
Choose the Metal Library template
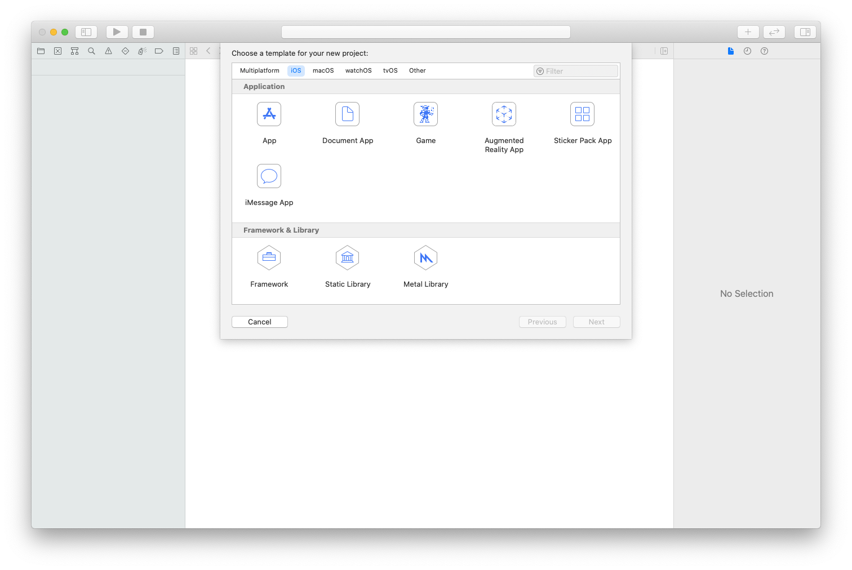426,267
